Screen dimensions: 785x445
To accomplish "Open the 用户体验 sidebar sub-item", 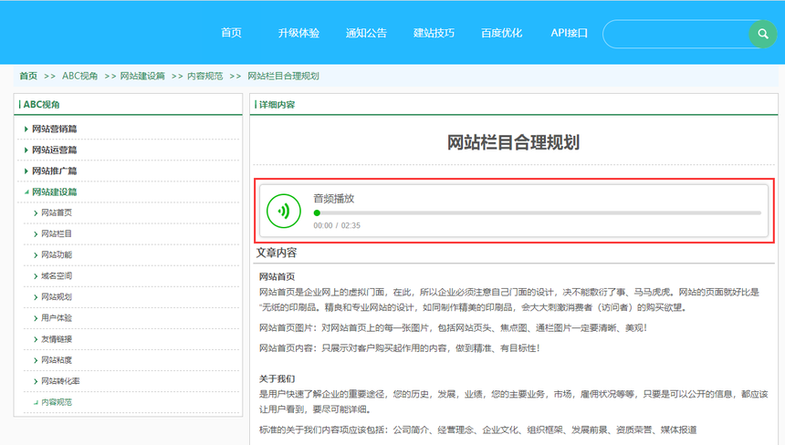I will [x=57, y=318].
